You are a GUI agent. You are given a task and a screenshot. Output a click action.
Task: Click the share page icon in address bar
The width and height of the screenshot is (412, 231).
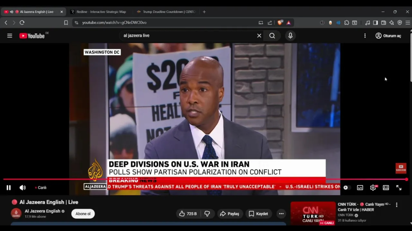[x=270, y=22]
